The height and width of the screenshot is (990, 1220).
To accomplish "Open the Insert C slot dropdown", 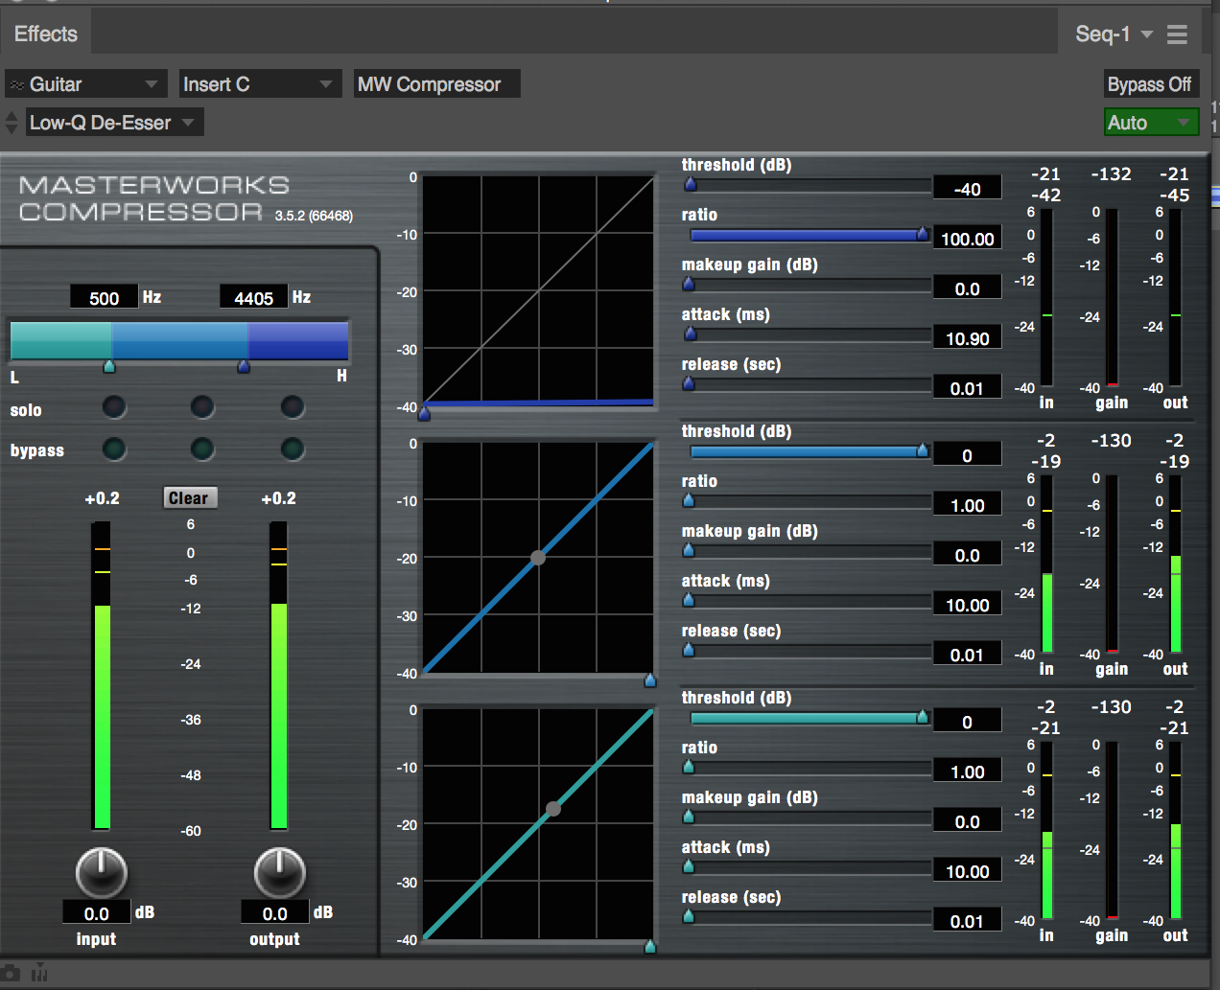I will pyautogui.click(x=259, y=83).
